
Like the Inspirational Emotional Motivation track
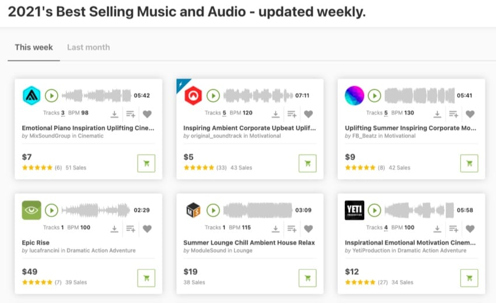470,229
